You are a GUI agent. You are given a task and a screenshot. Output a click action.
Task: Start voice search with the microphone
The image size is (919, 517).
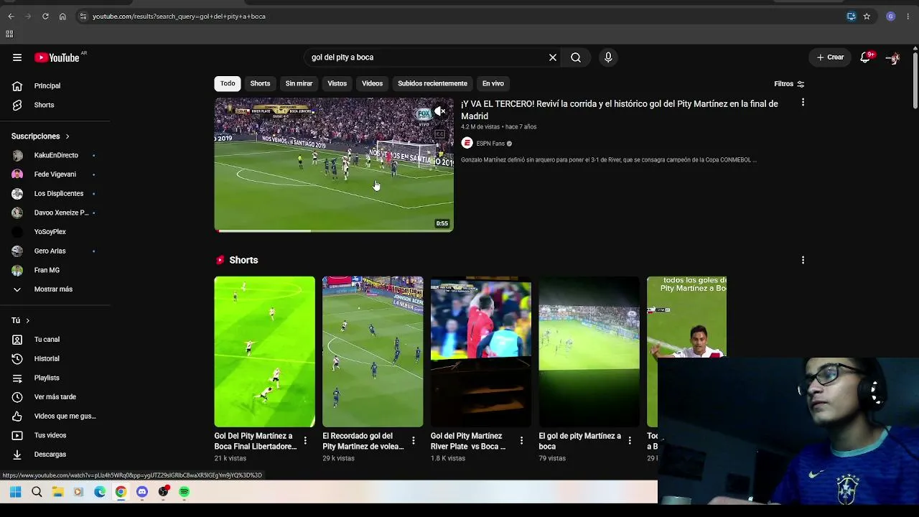click(x=608, y=57)
